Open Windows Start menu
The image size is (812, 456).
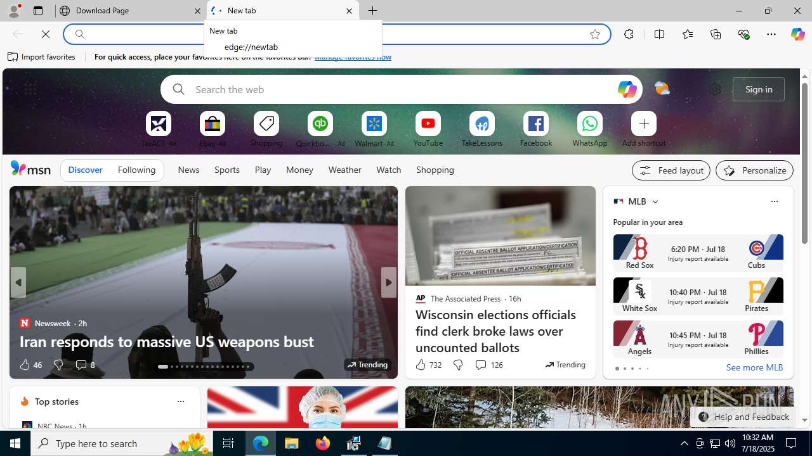click(15, 443)
